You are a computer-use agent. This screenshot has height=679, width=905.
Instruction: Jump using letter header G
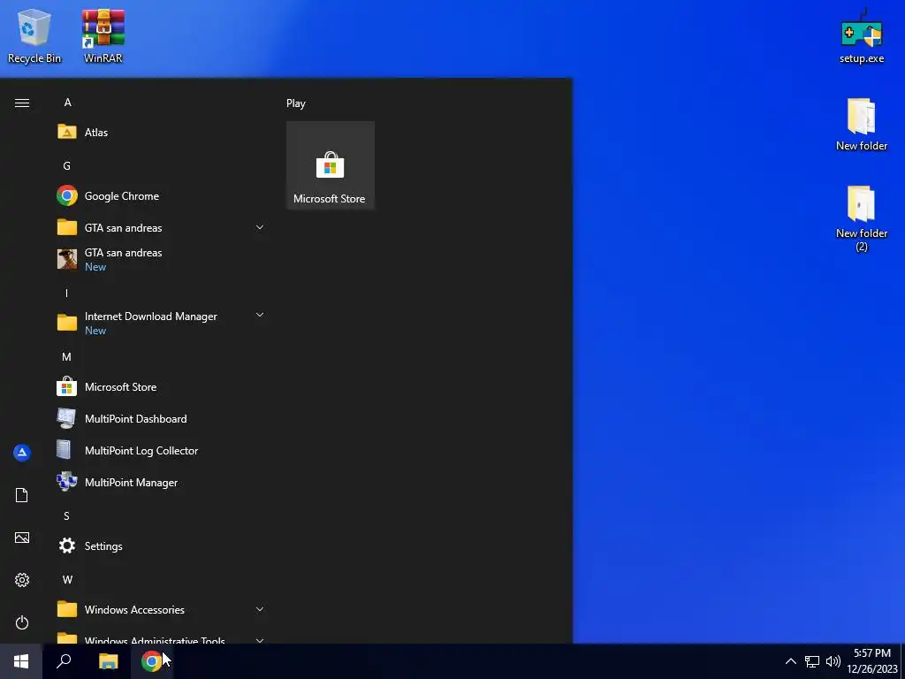(x=67, y=165)
